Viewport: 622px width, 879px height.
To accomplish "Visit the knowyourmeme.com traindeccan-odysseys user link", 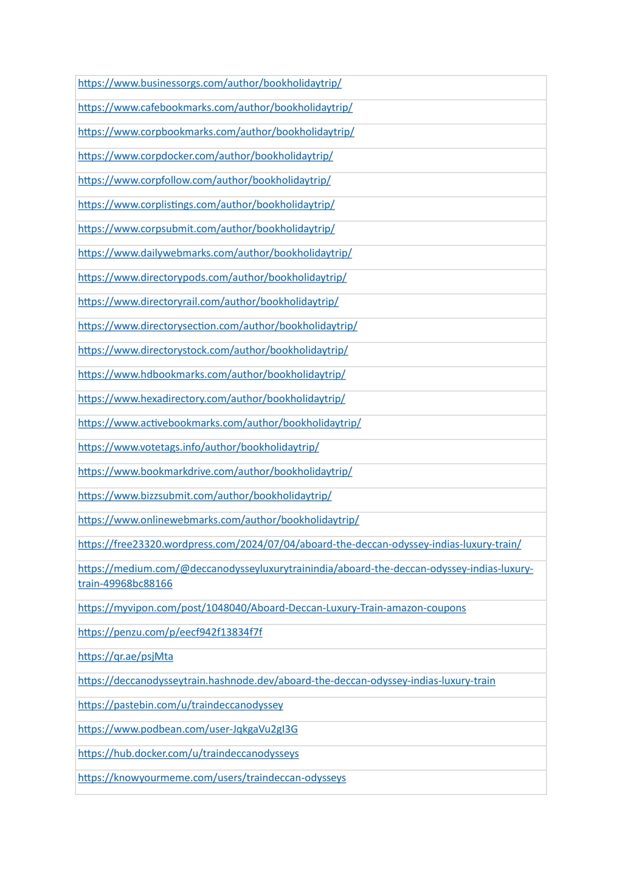I will (212, 778).
